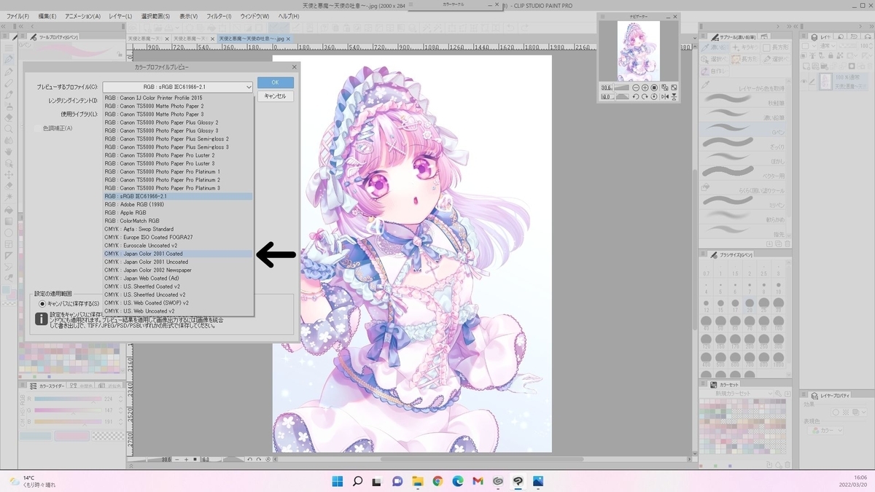Open Gmail from the taskbar
The height and width of the screenshot is (492, 875).
pos(478,481)
